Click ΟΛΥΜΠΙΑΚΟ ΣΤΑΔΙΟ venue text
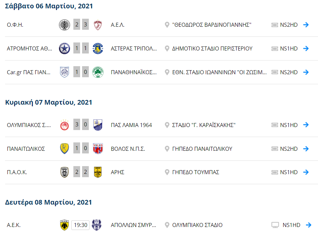This screenshot has height=235, width=318. [197, 225]
